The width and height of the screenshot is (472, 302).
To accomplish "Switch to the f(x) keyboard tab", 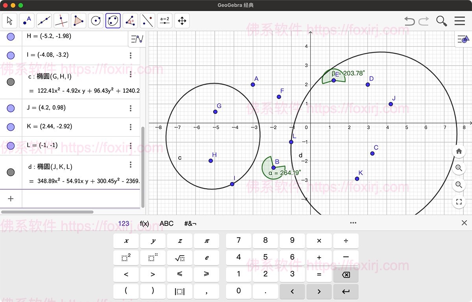I will [x=144, y=223].
